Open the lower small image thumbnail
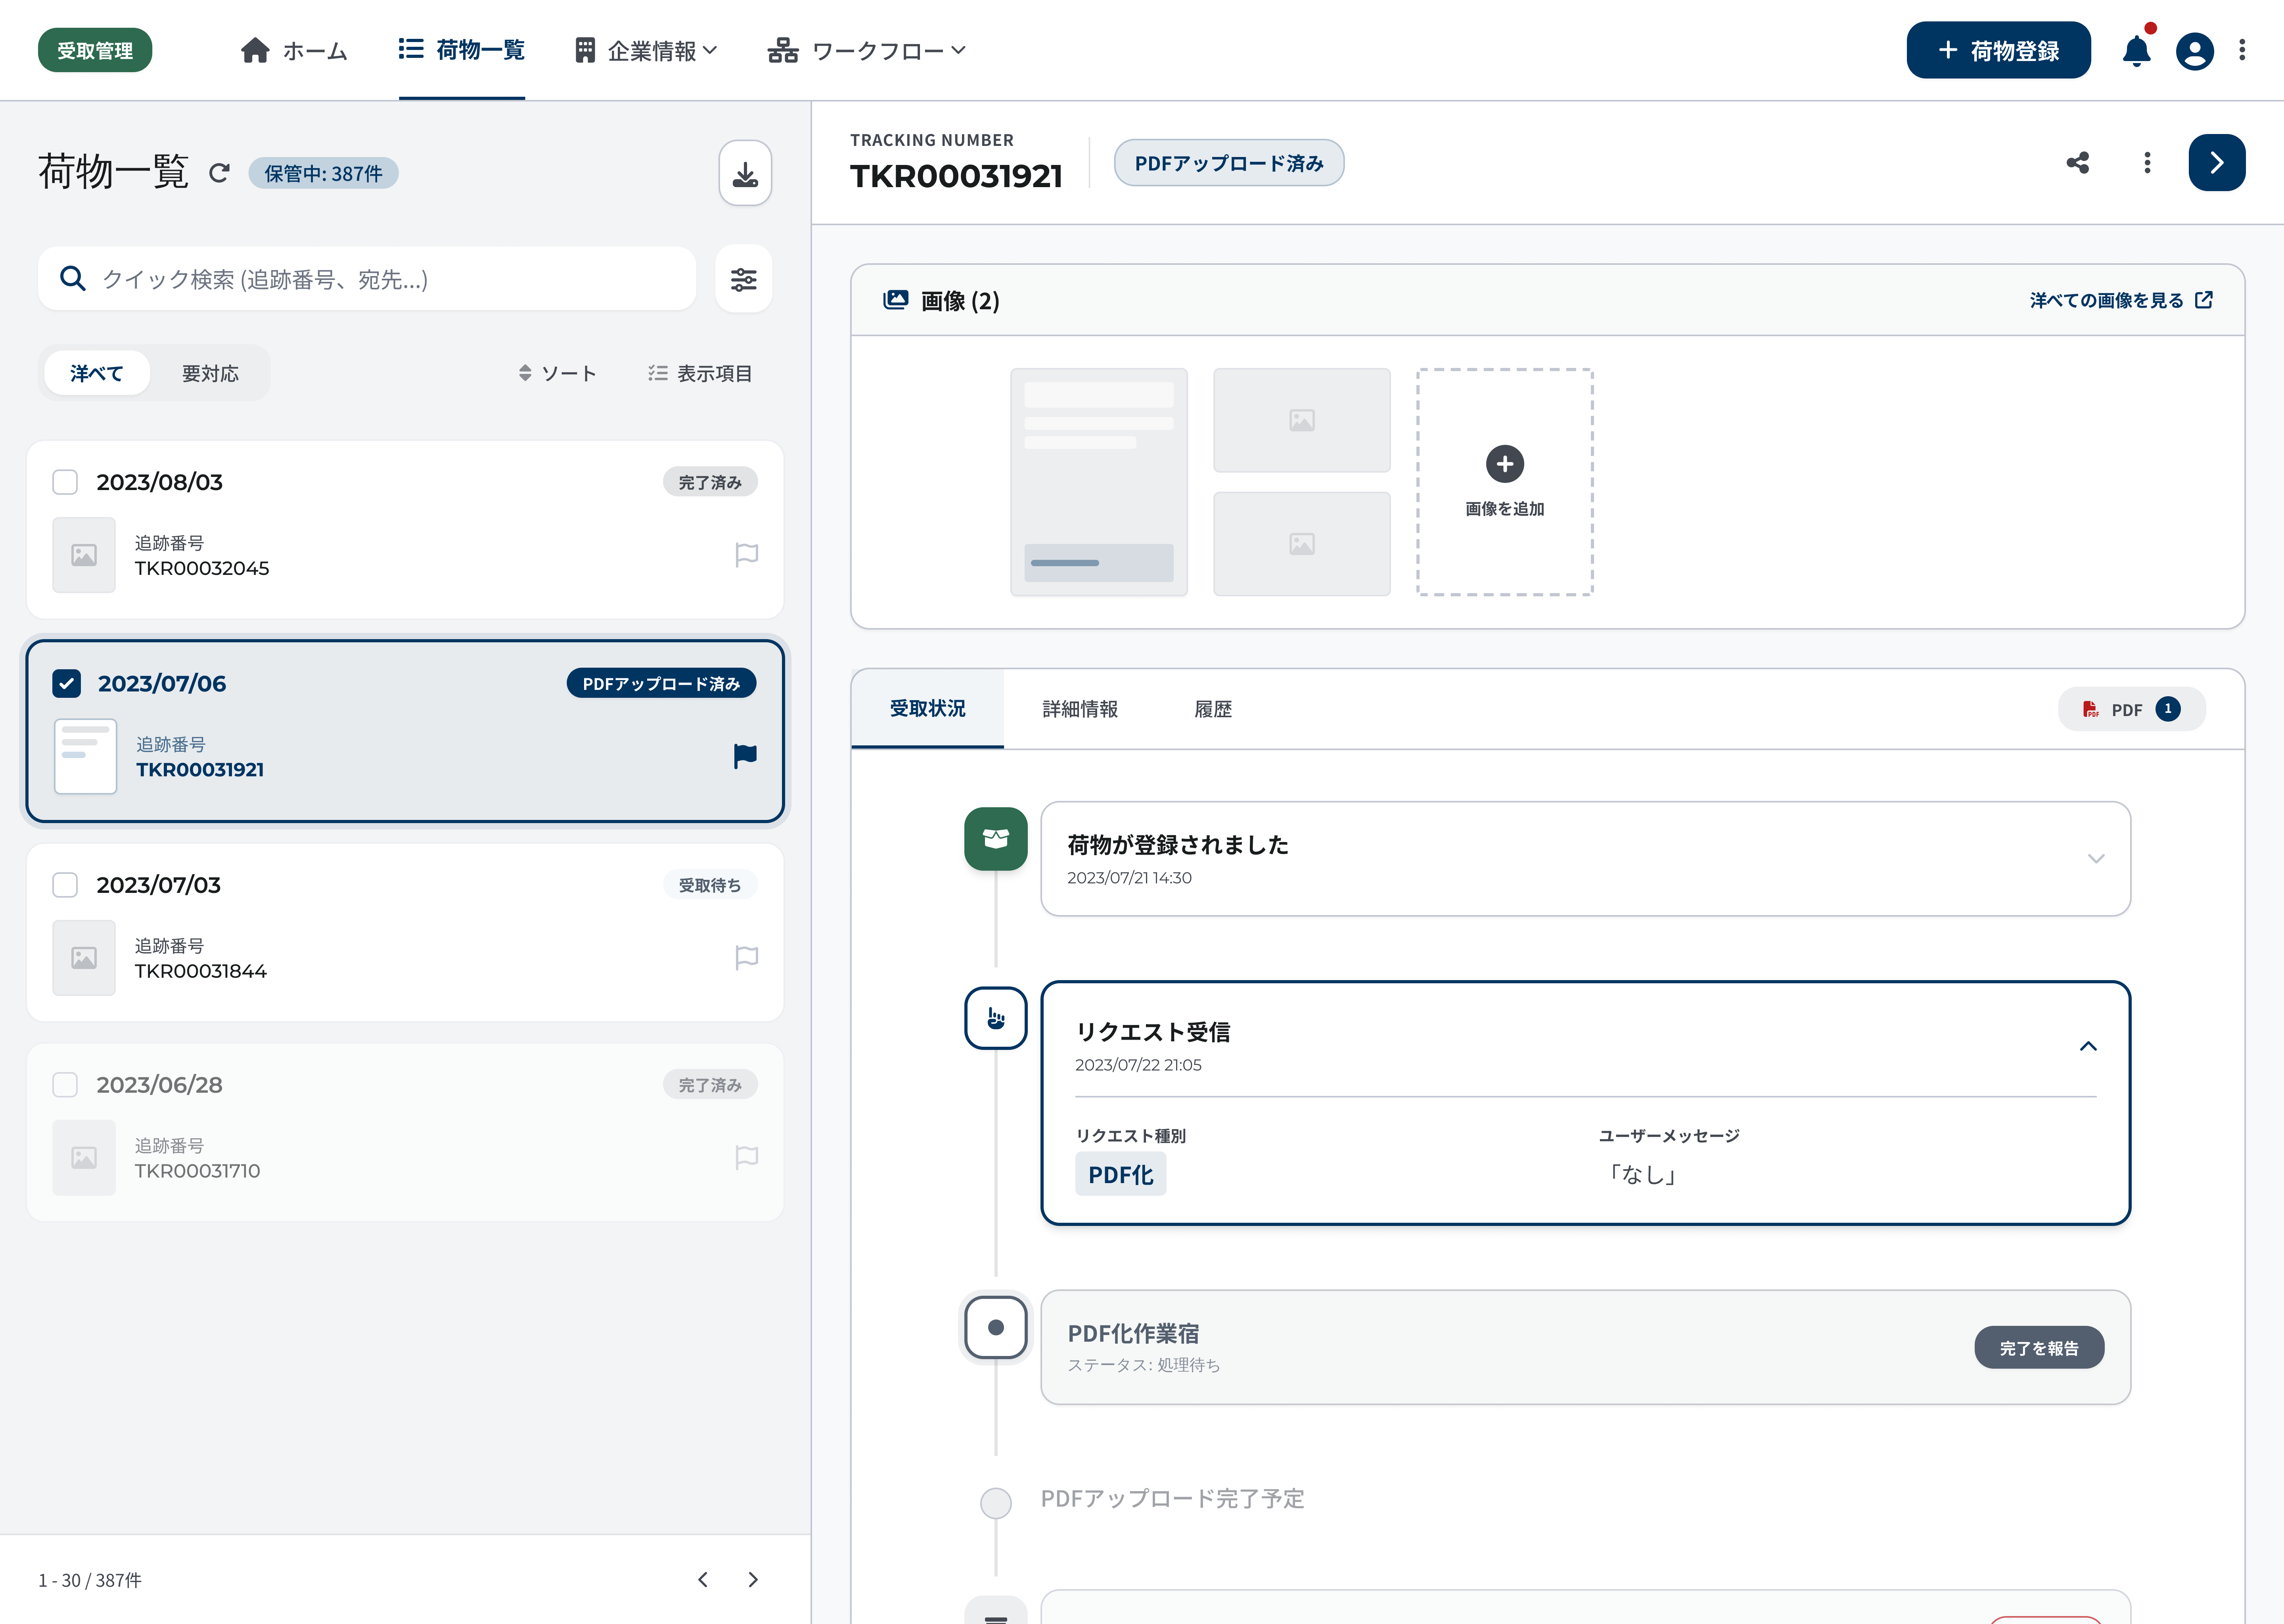 [1302, 544]
